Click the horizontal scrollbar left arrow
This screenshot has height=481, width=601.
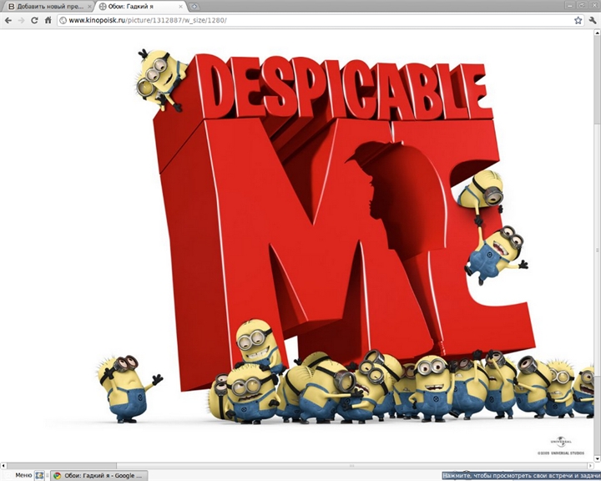tap(3, 466)
